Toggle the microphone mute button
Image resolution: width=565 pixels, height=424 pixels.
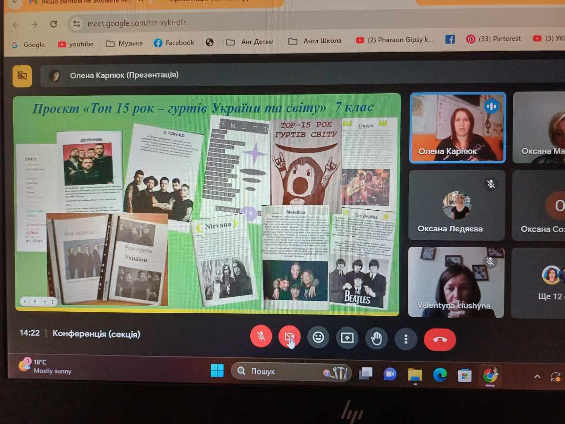pos(261,337)
